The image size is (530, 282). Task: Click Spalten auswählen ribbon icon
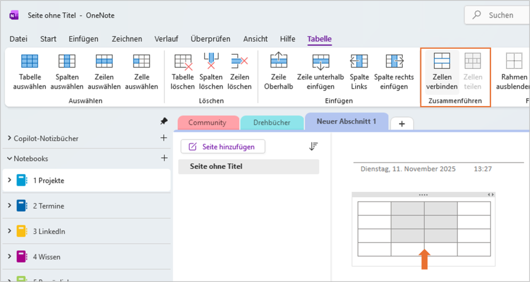point(67,61)
